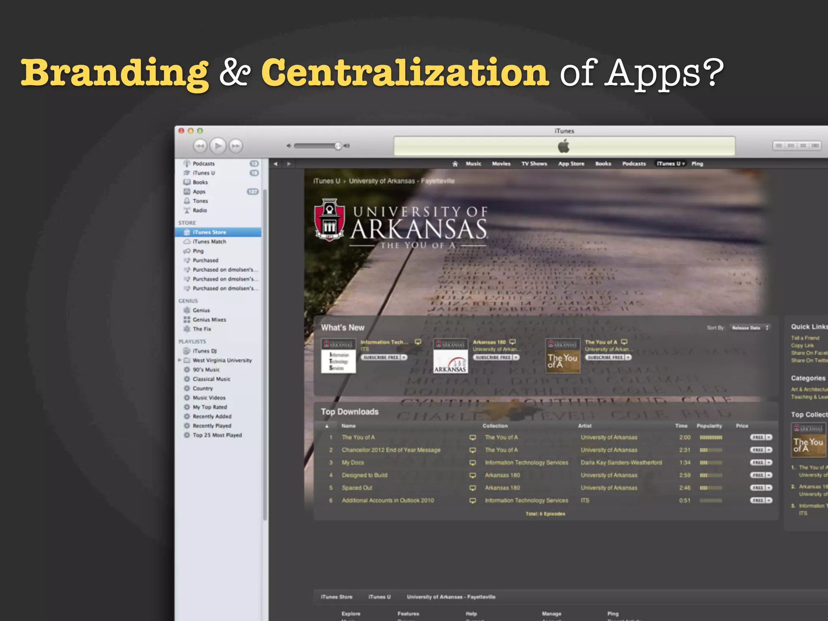828x621 pixels.
Task: Switch view using the list view button
Action: click(778, 146)
